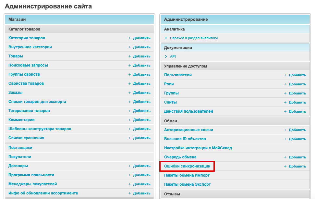Click the plus icon next to Договоры
The height and width of the screenshot is (199, 315).
(x=129, y=166)
